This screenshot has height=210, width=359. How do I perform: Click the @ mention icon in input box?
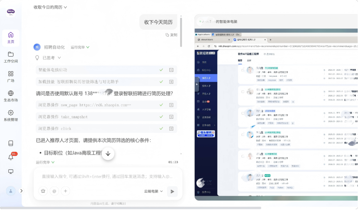pyautogui.click(x=54, y=191)
